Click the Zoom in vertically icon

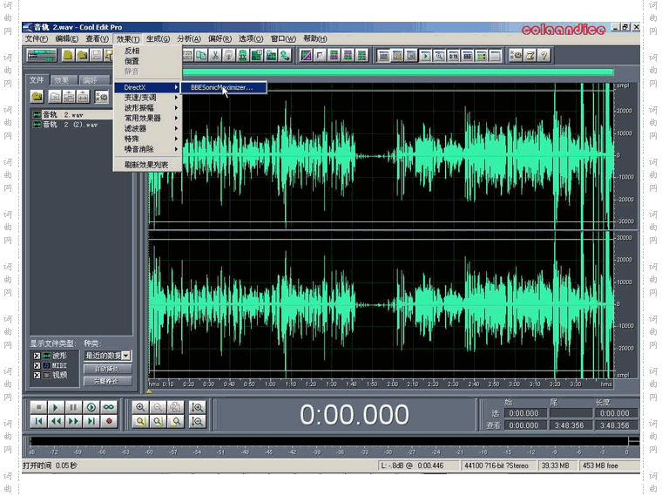pos(197,407)
